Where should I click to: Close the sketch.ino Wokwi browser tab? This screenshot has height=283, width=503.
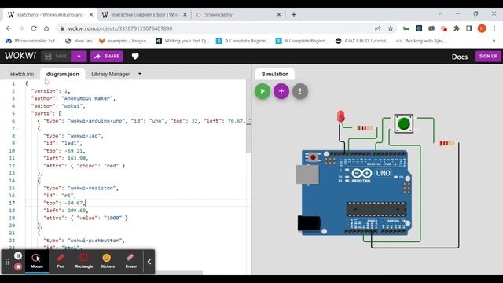point(91,15)
